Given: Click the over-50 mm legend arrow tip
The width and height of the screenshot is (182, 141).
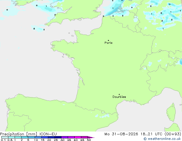Looking at the screenshot, I should pyautogui.click(x=91, y=137).
